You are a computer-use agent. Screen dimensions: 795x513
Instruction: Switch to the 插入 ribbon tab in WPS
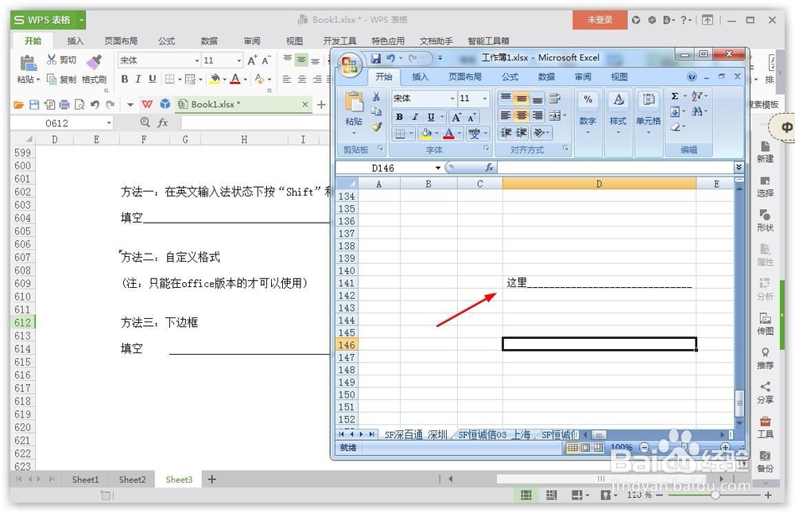(x=76, y=41)
